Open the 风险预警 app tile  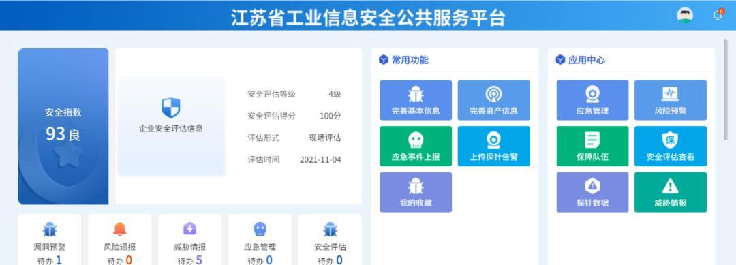tap(671, 100)
